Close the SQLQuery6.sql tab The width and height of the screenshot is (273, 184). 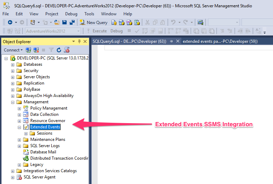click(177, 41)
